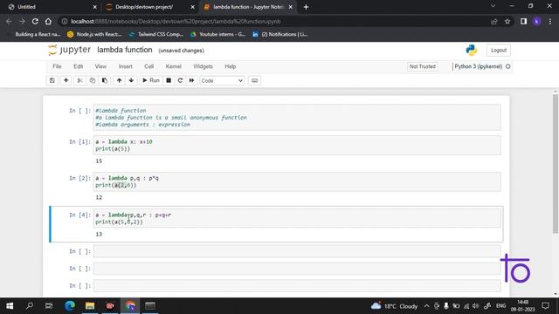The height and width of the screenshot is (314, 559).
Task: Open the Node.js with React bookmark
Action: (x=94, y=34)
